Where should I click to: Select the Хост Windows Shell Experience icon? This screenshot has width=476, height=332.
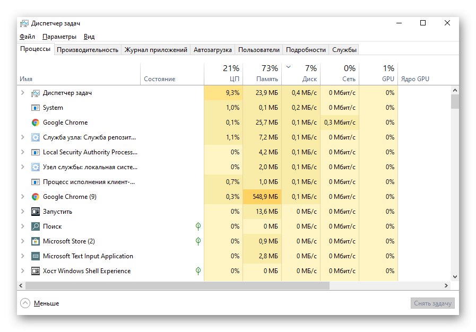pos(34,270)
